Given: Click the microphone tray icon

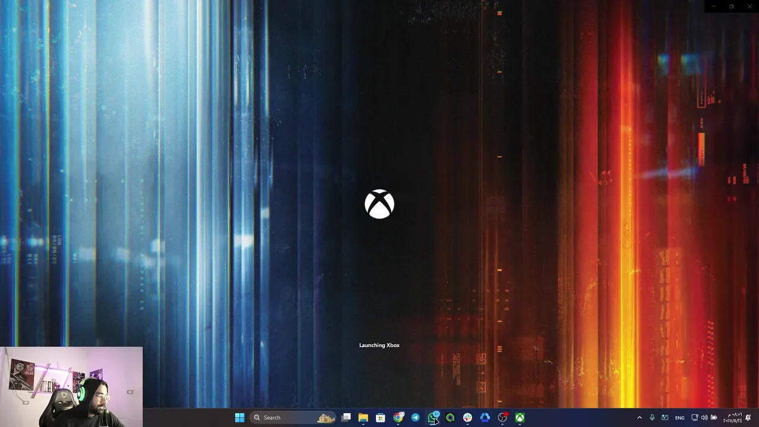Looking at the screenshot, I should (652, 418).
